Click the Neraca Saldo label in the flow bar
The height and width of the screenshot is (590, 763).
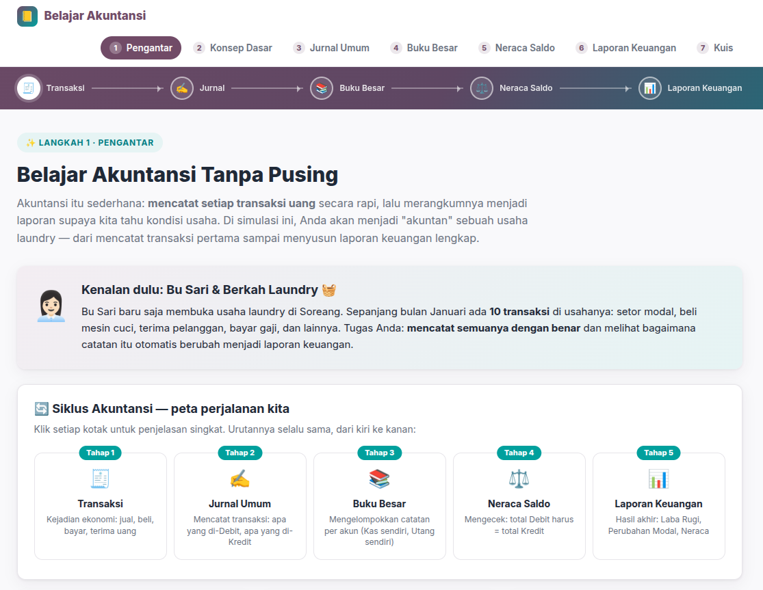point(526,88)
